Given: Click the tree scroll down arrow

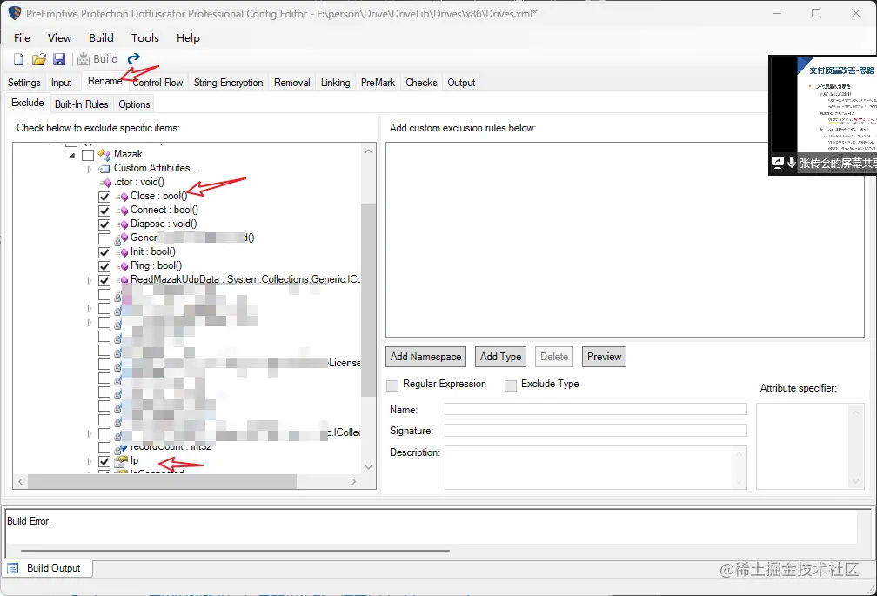Looking at the screenshot, I should click(x=368, y=467).
